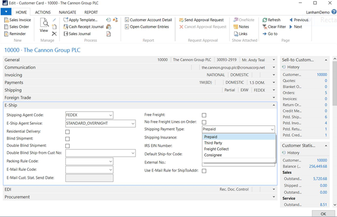
Task: Open Apply Template
Action: point(80,20)
